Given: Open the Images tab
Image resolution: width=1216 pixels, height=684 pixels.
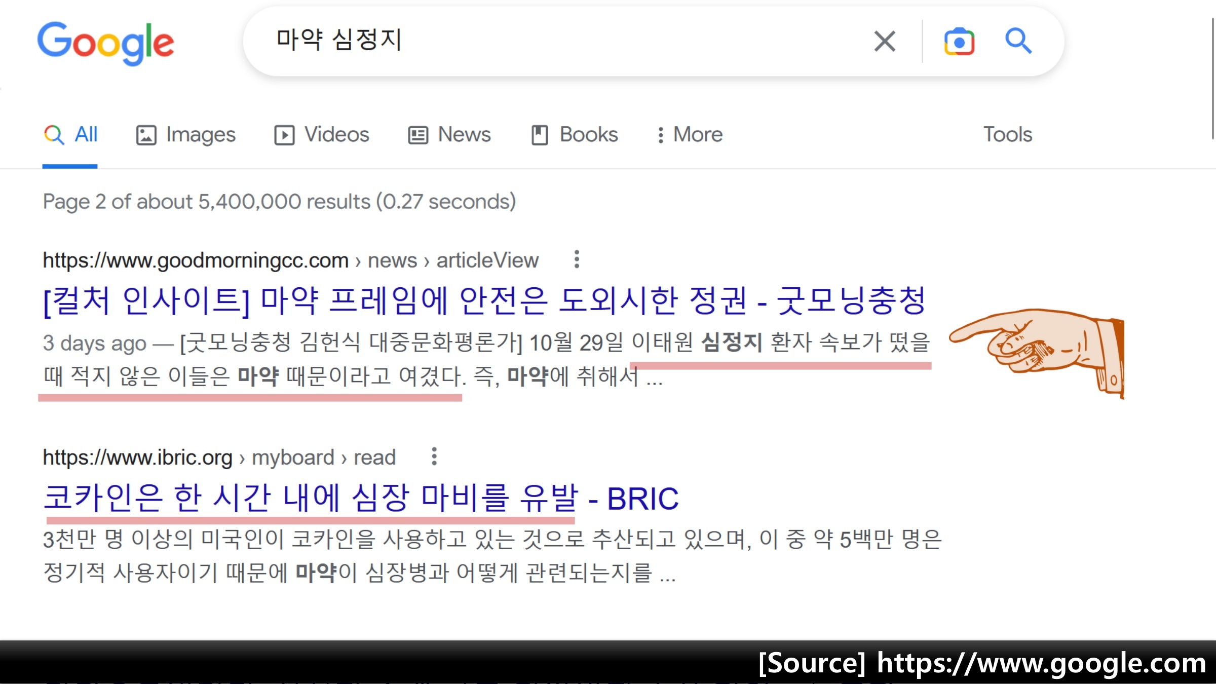Looking at the screenshot, I should click(x=186, y=135).
